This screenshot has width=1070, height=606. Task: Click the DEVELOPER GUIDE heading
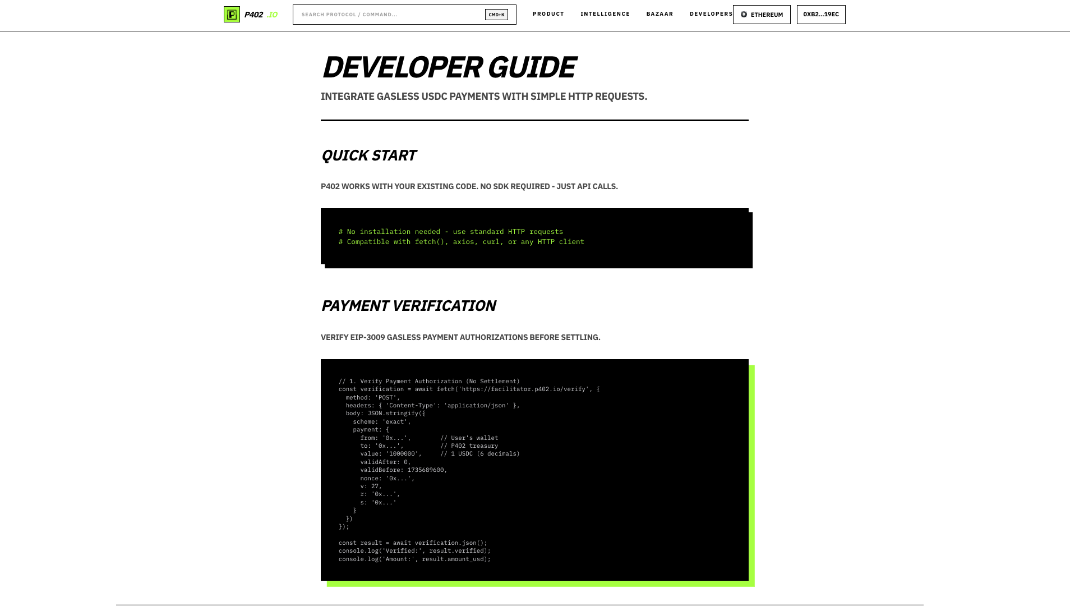(x=448, y=67)
